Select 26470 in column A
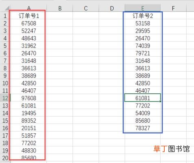194x163 pixels. tap(29, 53)
